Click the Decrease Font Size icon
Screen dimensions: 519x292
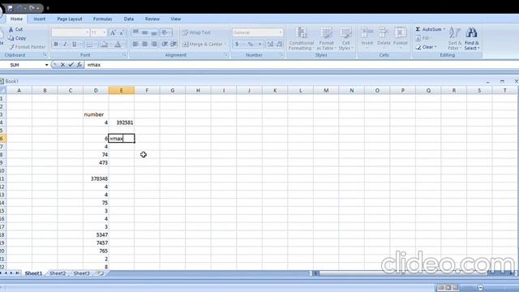tap(122, 32)
